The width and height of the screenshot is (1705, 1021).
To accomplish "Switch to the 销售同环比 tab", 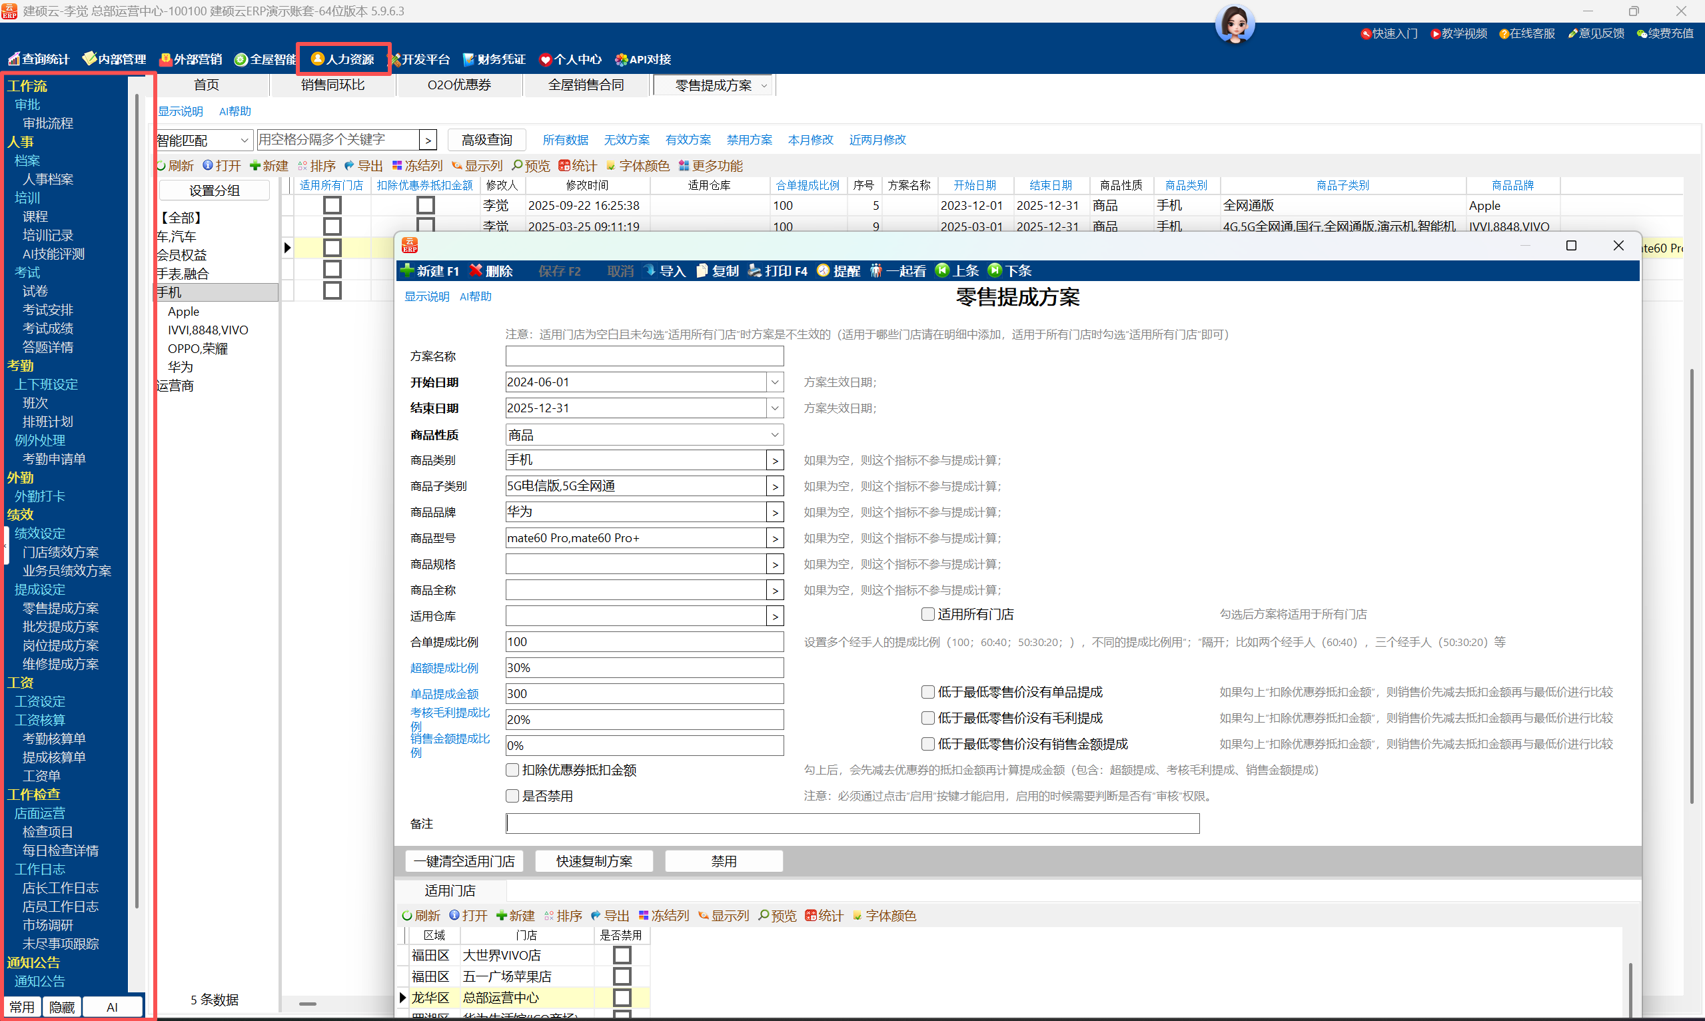I will coord(333,85).
